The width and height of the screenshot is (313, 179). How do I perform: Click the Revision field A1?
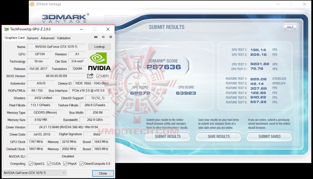tap(77, 54)
